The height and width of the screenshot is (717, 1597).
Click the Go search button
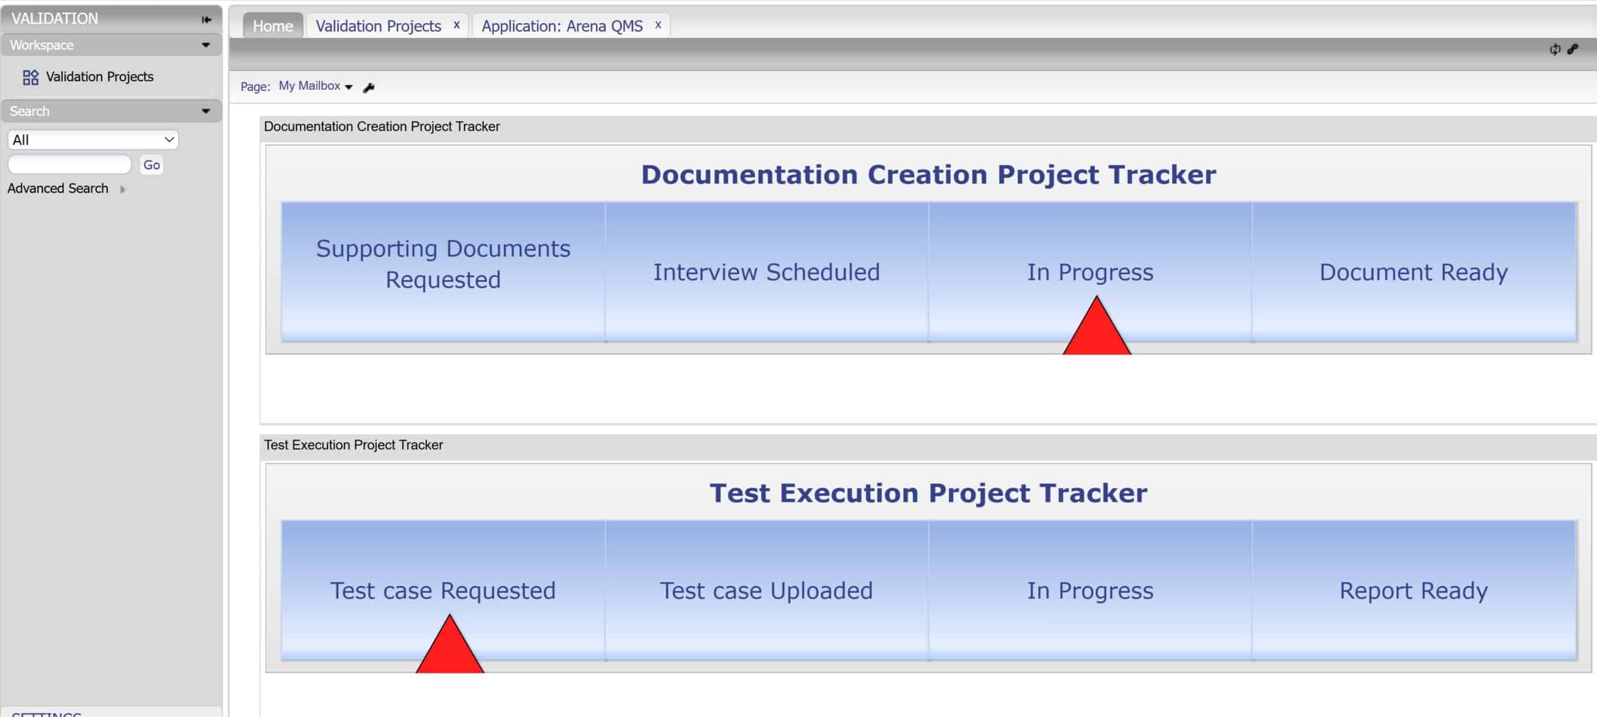click(x=152, y=165)
